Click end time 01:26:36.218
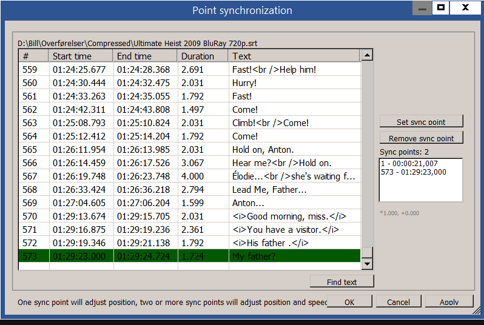Viewport: 484px width, 325px height. [143, 190]
